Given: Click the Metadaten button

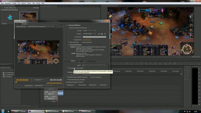Looking at the screenshot, I should (70, 85).
